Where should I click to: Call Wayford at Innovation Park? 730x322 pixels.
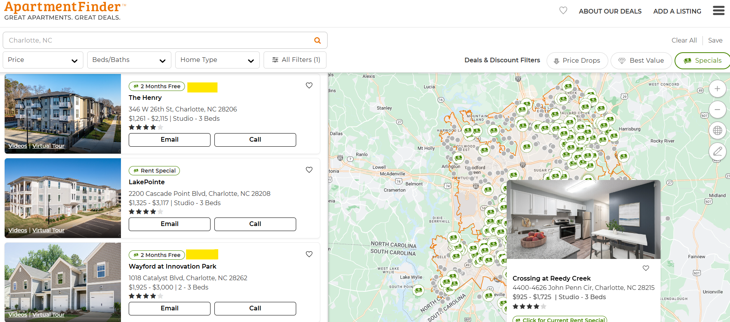point(255,308)
